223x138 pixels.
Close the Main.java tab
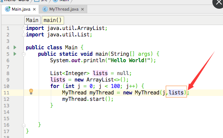point(34,9)
